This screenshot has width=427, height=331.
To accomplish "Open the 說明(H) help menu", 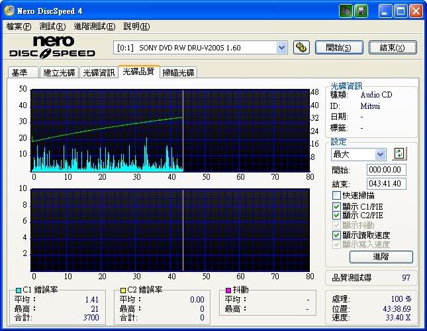I will click(136, 27).
